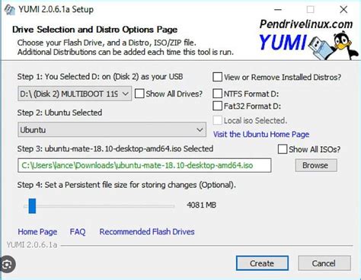361x280 pixels.
Task: Close the YUMI Setup window
Action: coord(343,10)
